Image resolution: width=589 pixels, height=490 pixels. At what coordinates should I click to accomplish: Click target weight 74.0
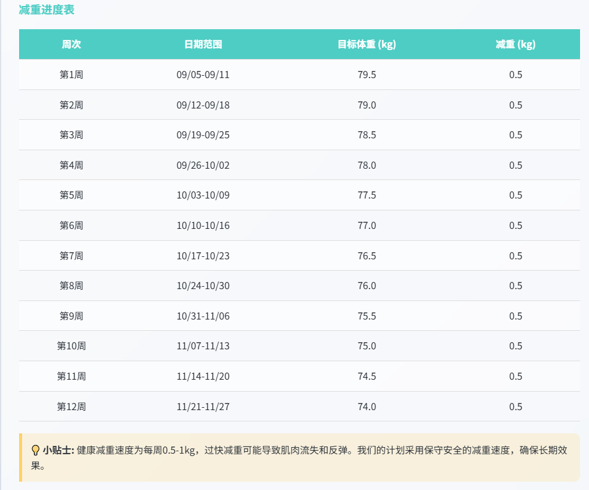[x=366, y=407]
